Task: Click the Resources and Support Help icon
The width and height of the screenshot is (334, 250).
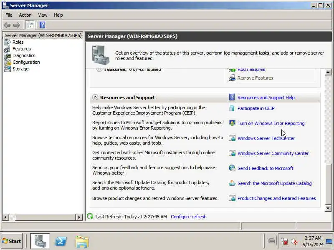Action: (x=232, y=97)
